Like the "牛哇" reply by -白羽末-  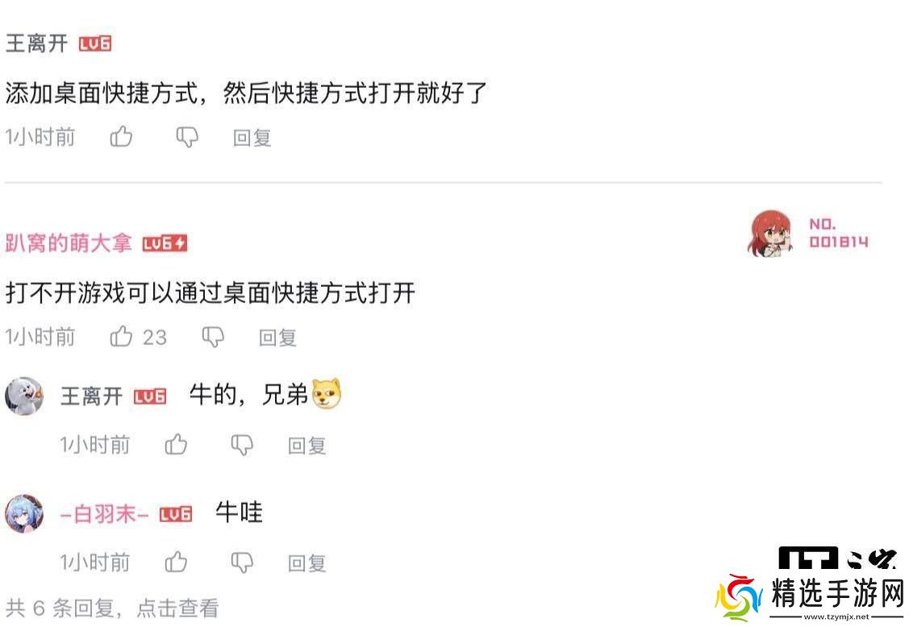[x=176, y=562]
